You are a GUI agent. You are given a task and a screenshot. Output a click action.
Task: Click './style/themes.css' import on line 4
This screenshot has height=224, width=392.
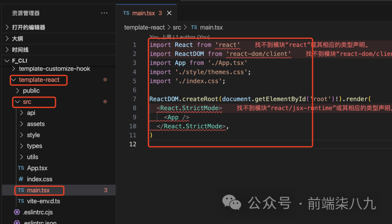(x=211, y=72)
